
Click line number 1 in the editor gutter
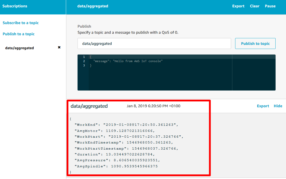tap(84, 57)
